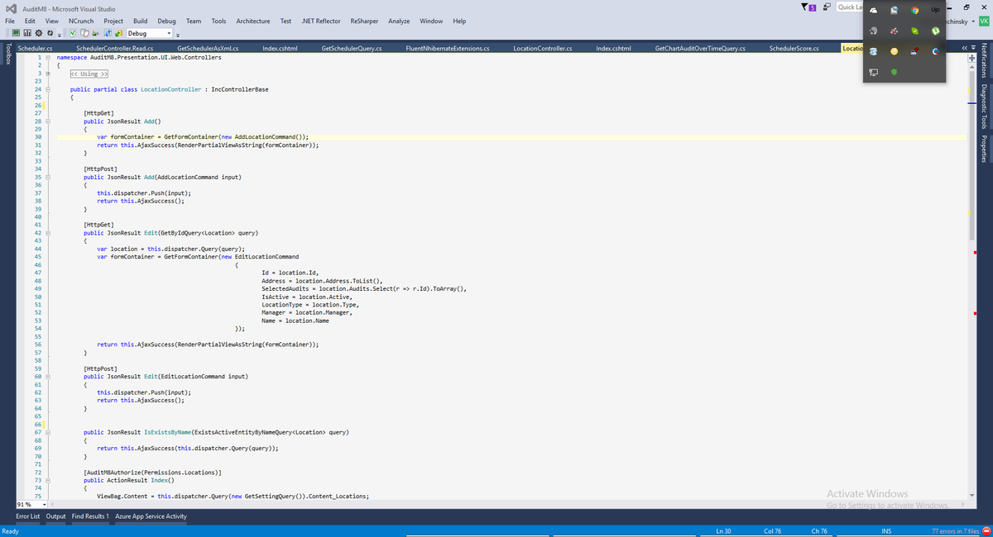
Task: Click green checkmark blob icon in tray popup
Action: 915,31
